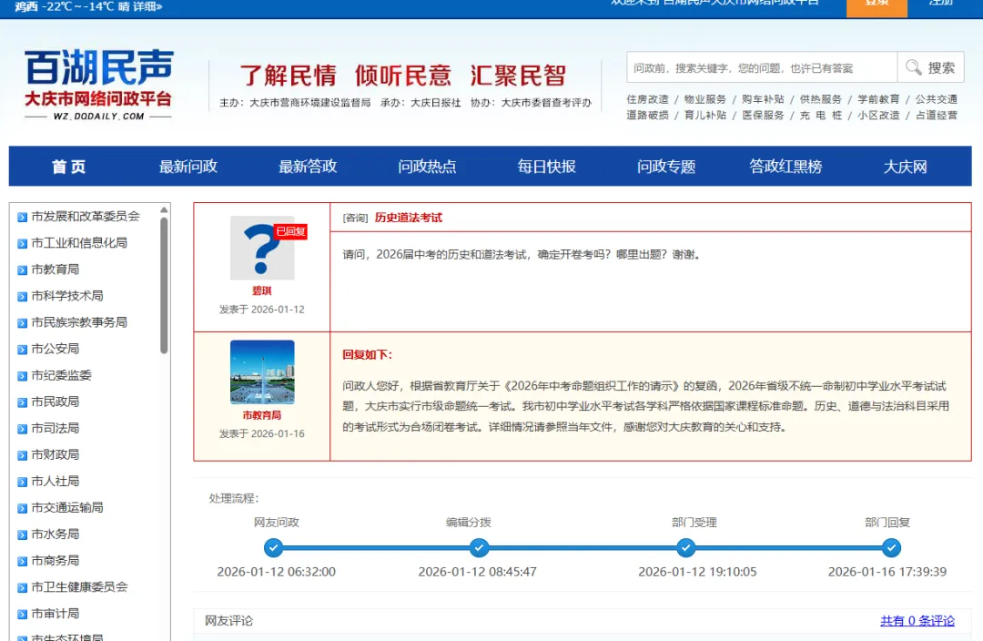The image size is (983, 641).
Task: Click the 部门回复 checkmark in the process flow
Action: [891, 548]
